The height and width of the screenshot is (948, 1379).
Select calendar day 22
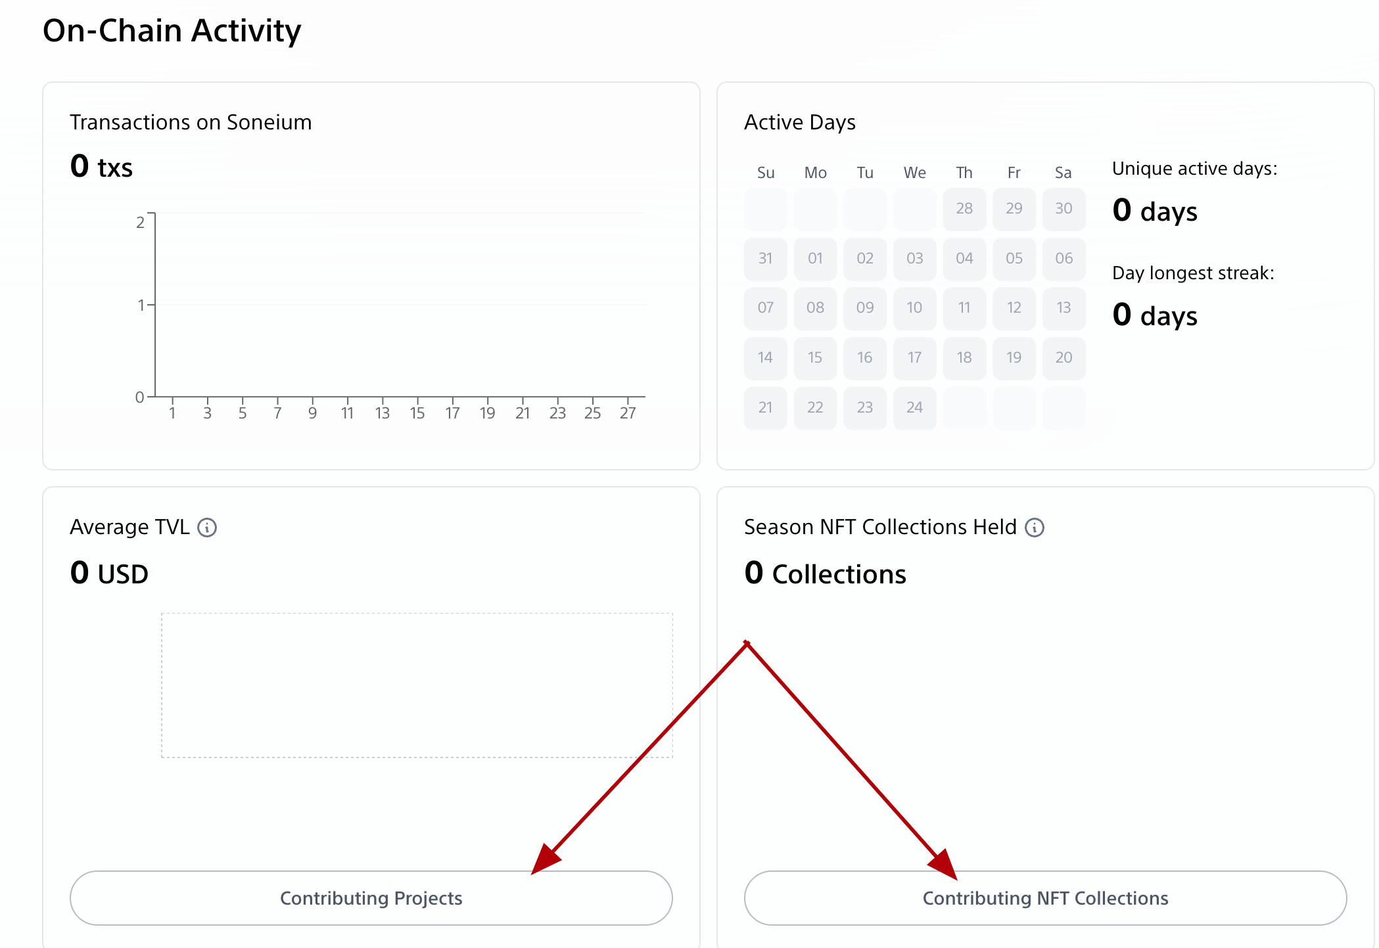coord(815,408)
